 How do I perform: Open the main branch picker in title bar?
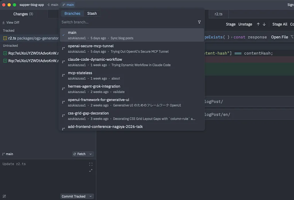tap(68, 5)
